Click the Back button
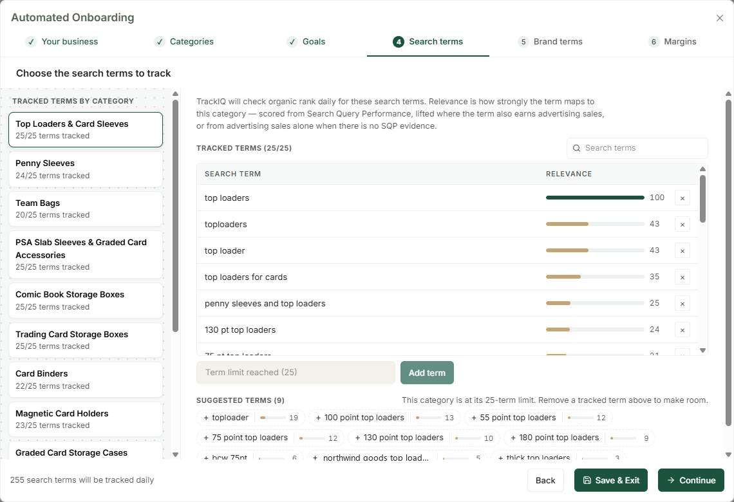734x502 pixels. [545, 481]
